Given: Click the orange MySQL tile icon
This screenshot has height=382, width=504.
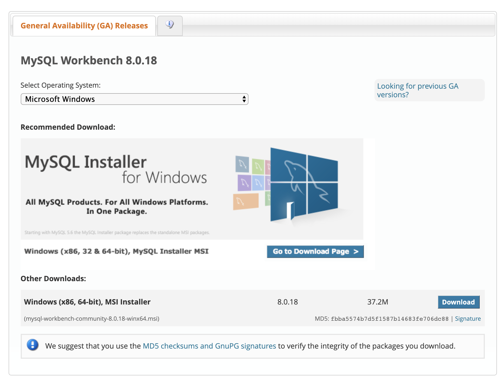Looking at the screenshot, I should [x=246, y=202].
